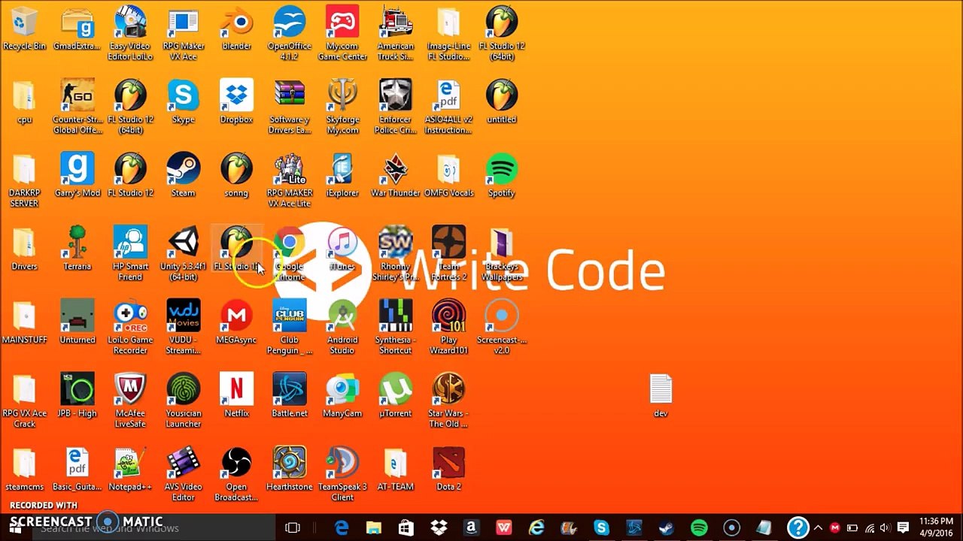
Task: Launch My.com Game Center shortcut
Action: click(342, 34)
